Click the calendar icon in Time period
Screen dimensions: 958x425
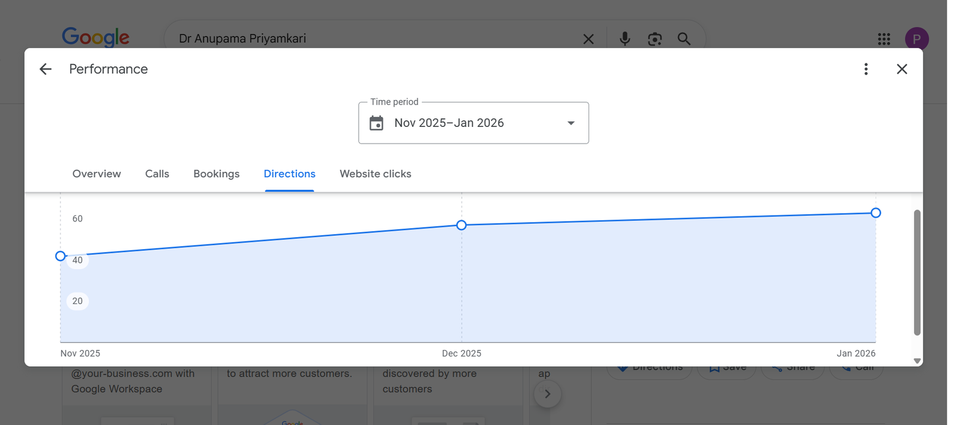(376, 123)
